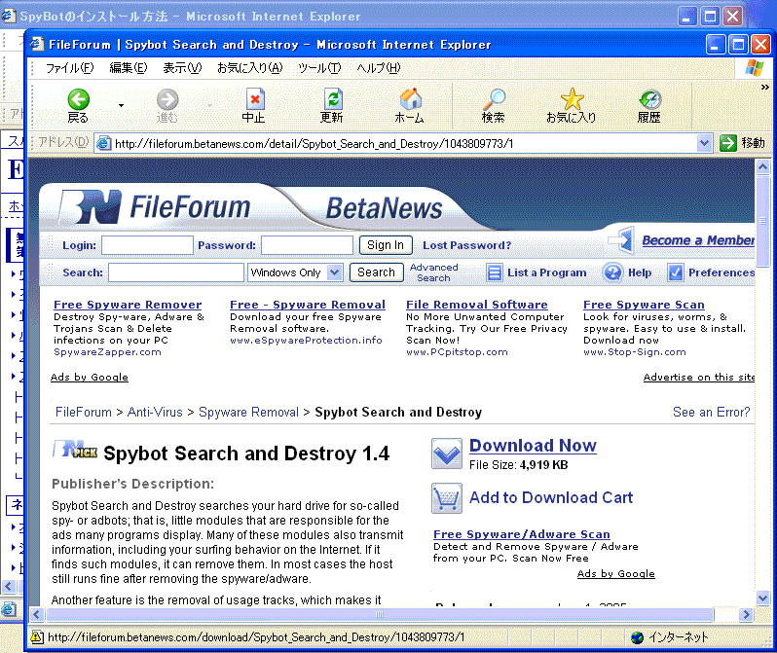Open the Free Spyware Remover ad link

tap(128, 305)
